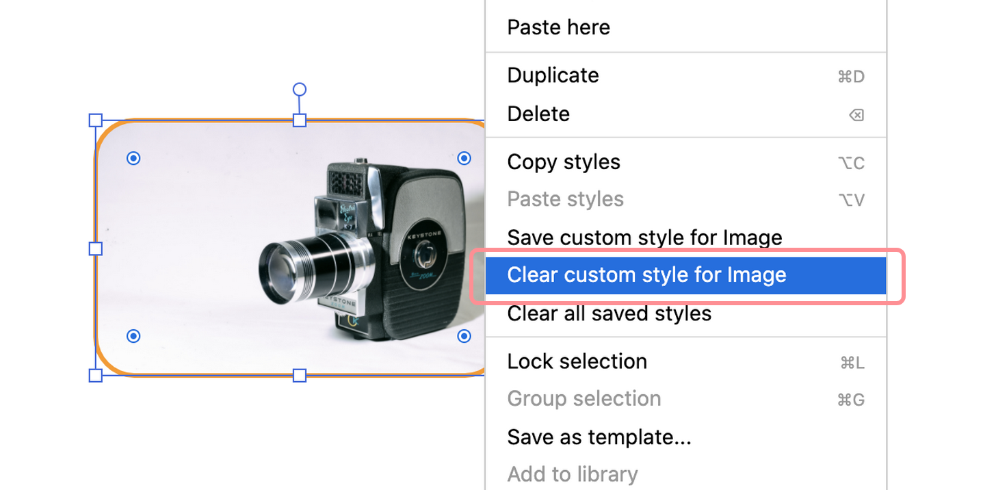This screenshot has height=490, width=996.
Task: Click the bottom-left corner resize handle
Action: pyautogui.click(x=94, y=375)
